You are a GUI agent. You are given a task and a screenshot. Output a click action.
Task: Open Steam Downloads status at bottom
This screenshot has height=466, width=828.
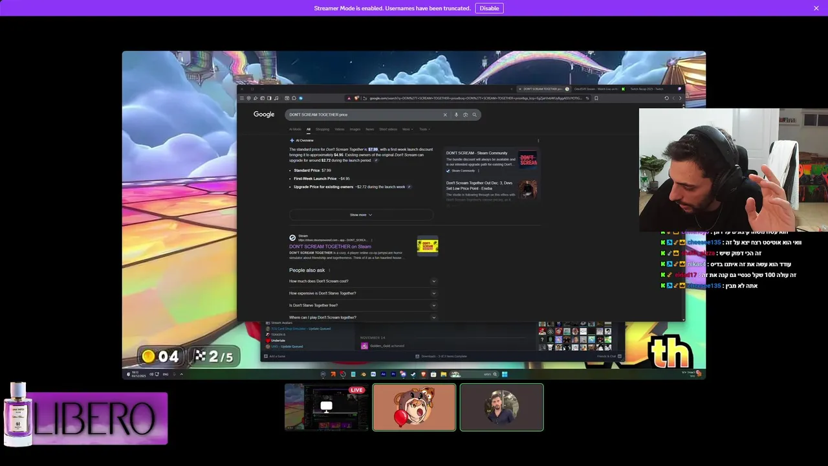click(441, 357)
